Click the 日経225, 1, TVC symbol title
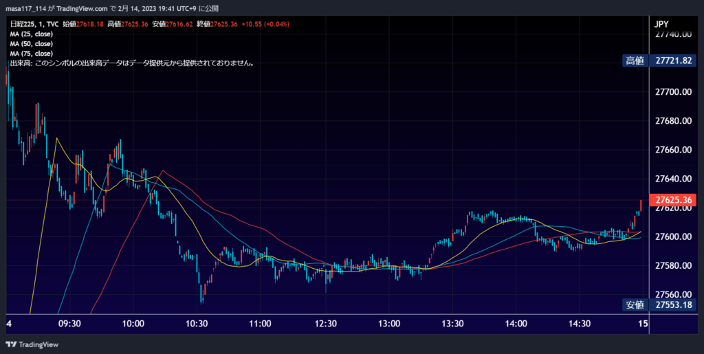This screenshot has height=354, width=704. (34, 24)
